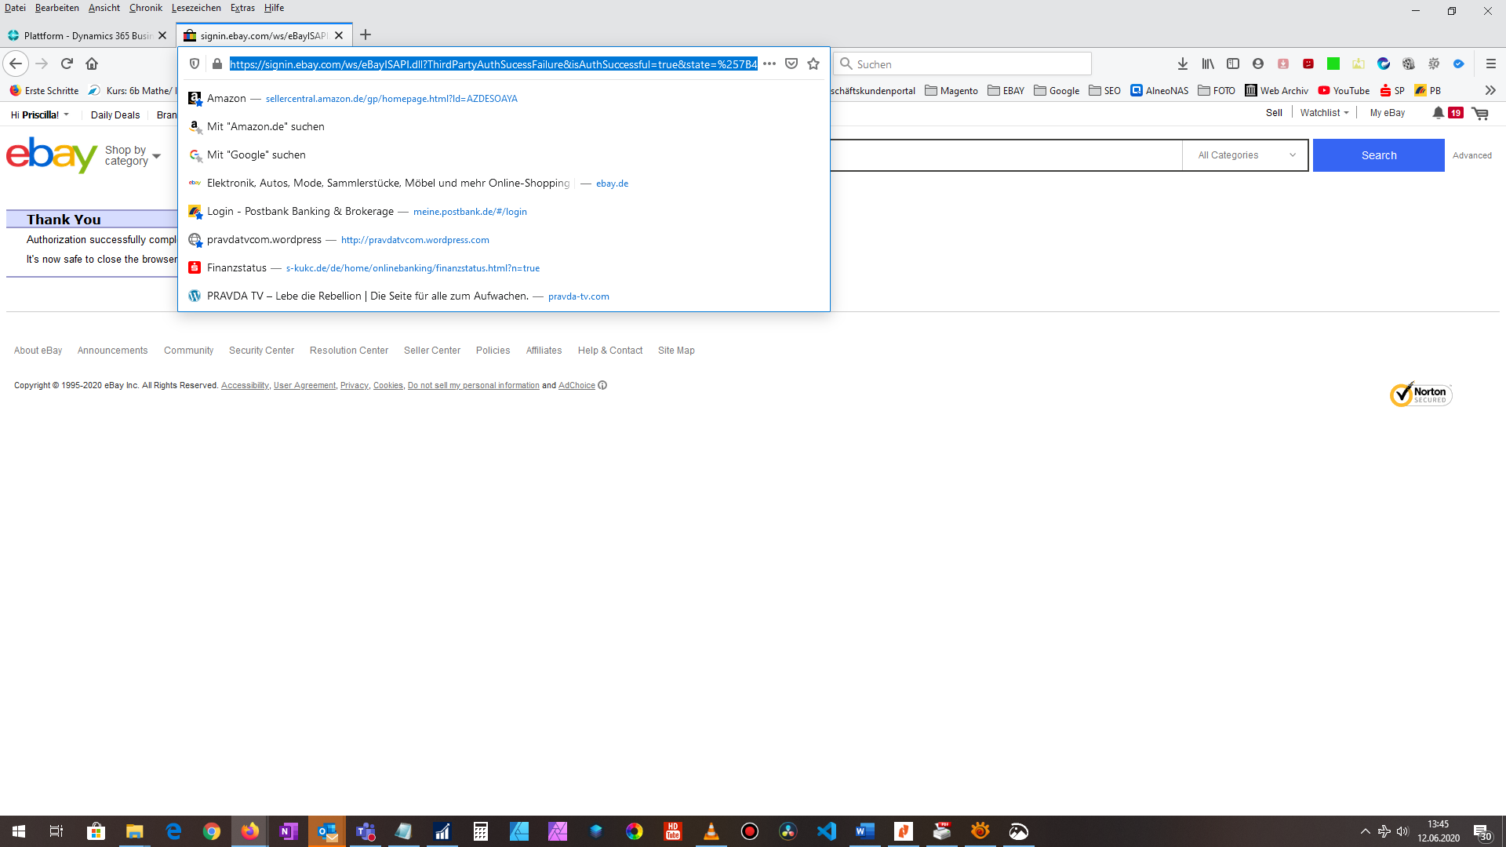Open Outlook from taskbar
This screenshot has width=1506, height=847.
point(327,831)
